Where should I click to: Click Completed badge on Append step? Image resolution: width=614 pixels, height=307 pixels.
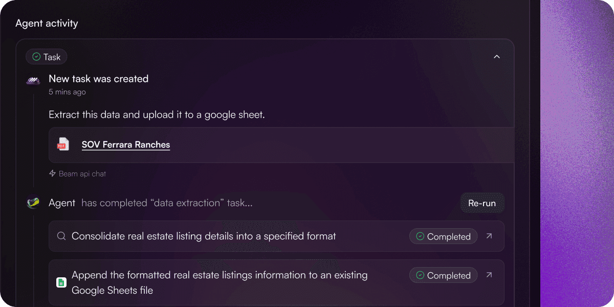tap(443, 275)
